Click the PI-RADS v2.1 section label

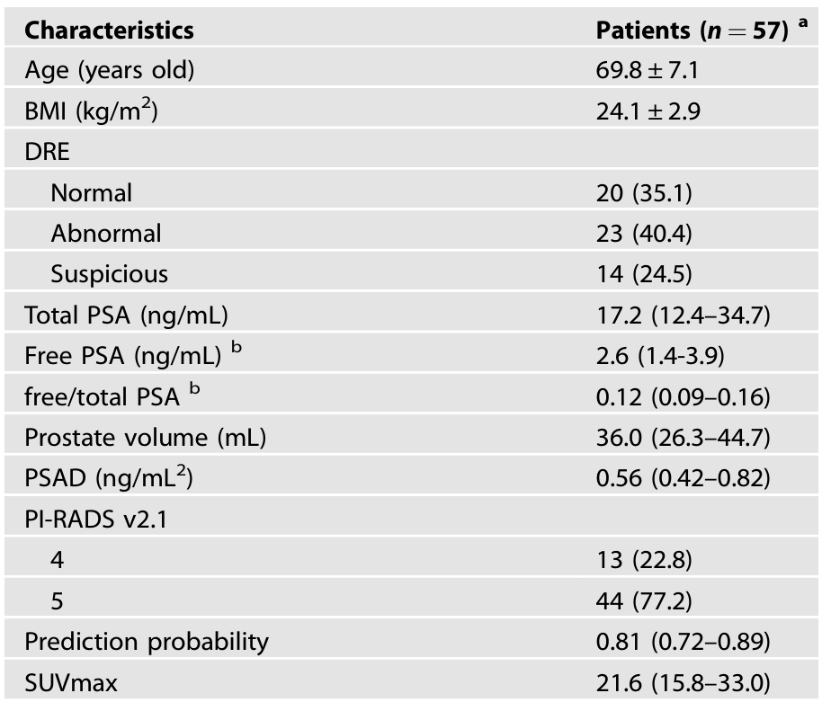coord(96,520)
